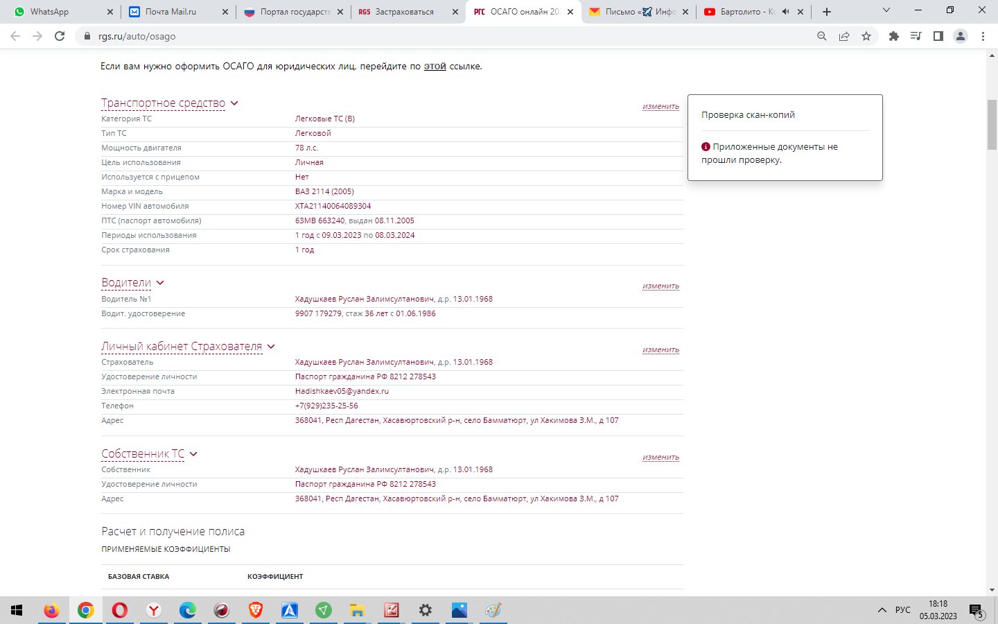Click the page vertical scrollbar thumb

click(x=992, y=125)
